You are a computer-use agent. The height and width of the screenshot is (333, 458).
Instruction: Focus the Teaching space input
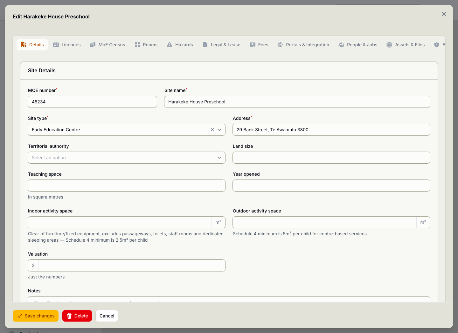127,186
